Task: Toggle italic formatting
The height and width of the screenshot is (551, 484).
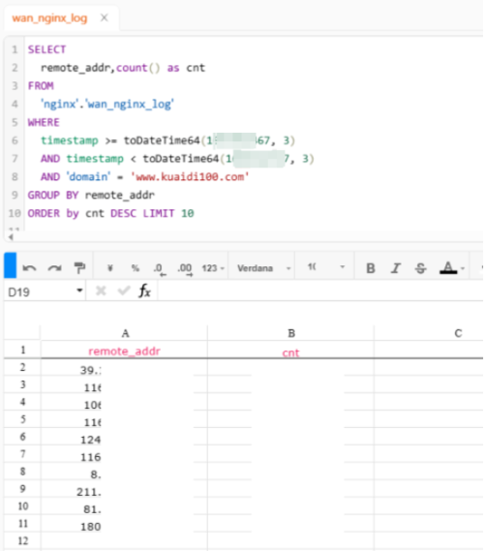Action: [396, 268]
